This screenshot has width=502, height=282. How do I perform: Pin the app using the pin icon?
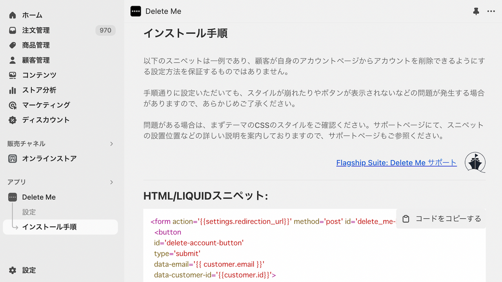(476, 11)
